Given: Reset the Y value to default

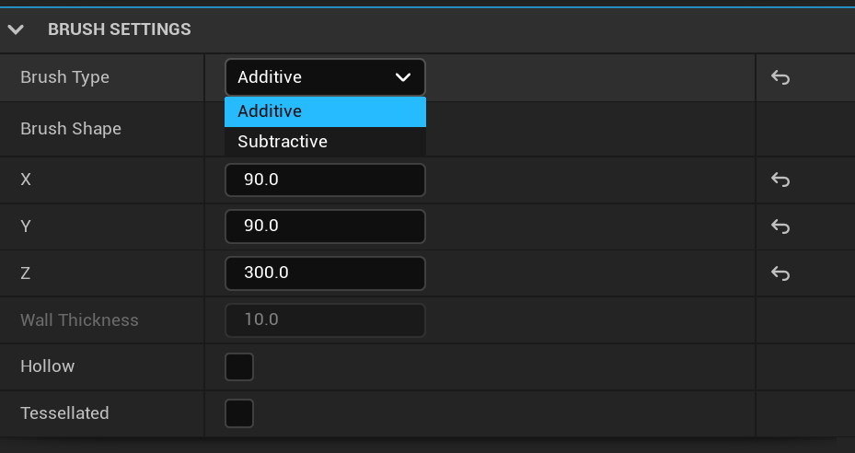Looking at the screenshot, I should coord(780,226).
